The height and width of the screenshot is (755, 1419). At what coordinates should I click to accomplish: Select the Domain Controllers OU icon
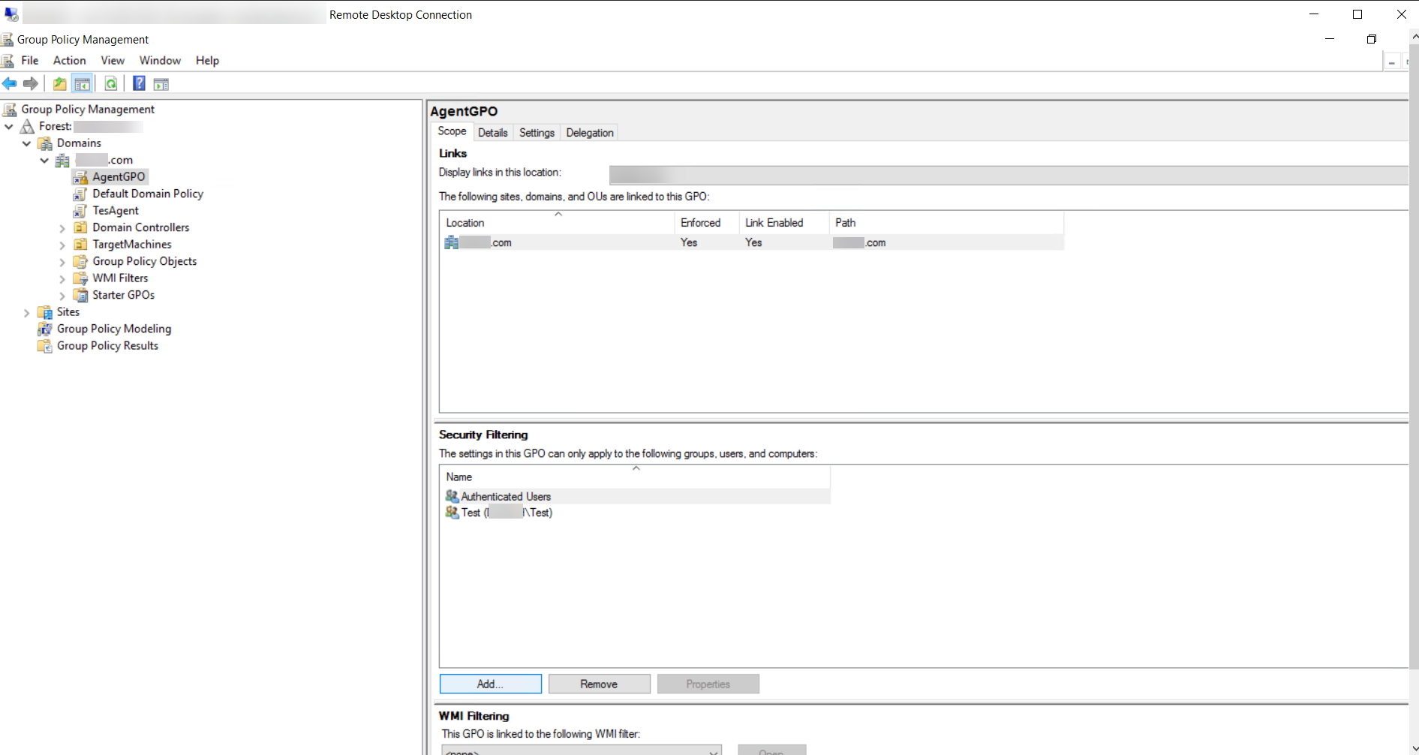pos(80,227)
